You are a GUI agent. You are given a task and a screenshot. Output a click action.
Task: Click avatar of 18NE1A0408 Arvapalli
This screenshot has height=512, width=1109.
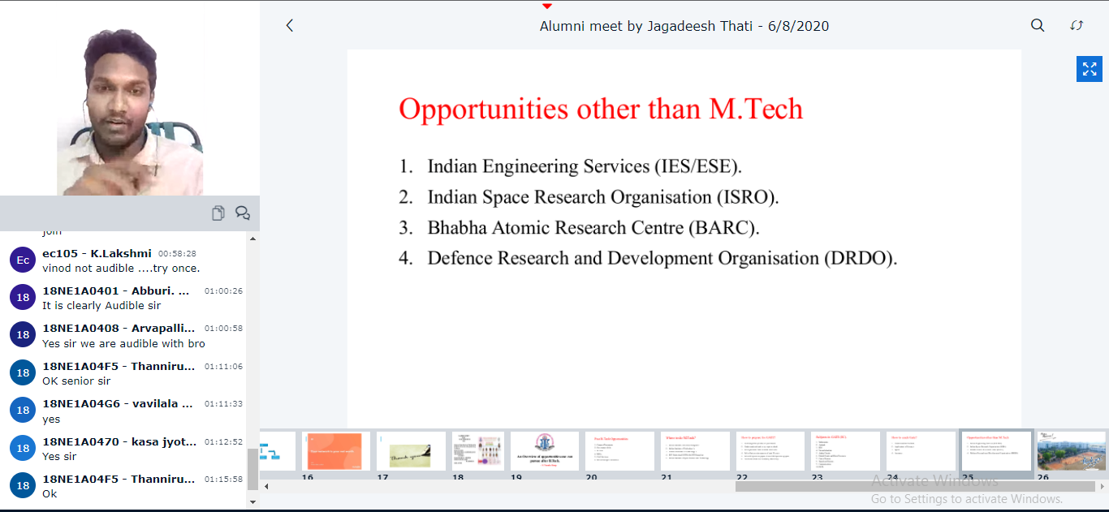(x=23, y=334)
